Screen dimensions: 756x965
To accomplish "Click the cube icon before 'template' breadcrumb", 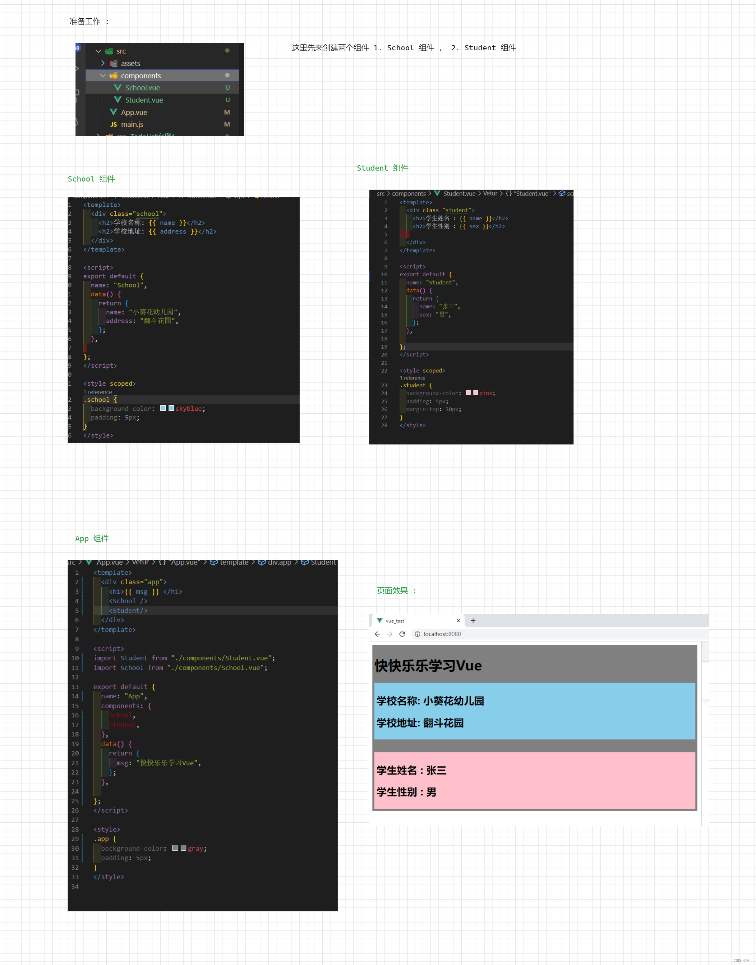I will tap(213, 562).
